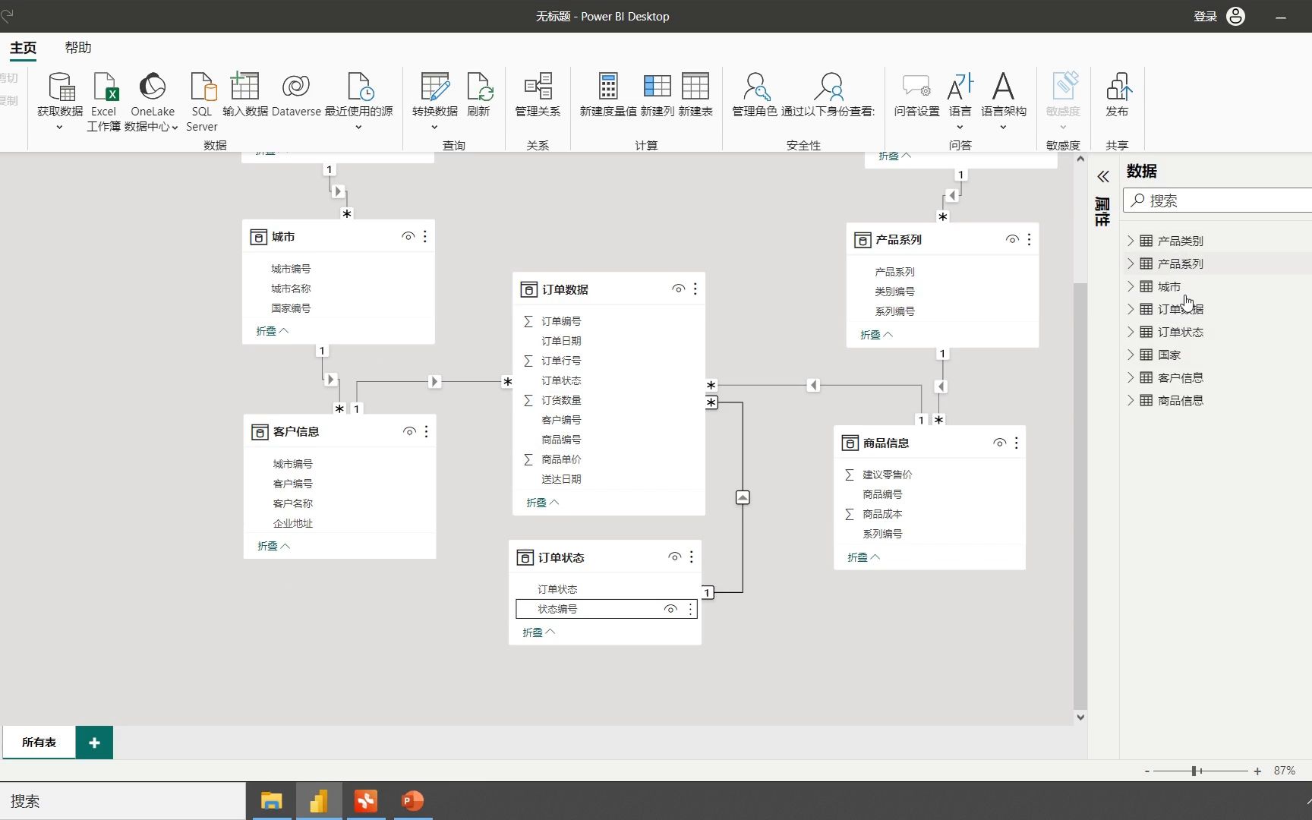Open the 获取数据 (Get Data) tool

point(60,100)
